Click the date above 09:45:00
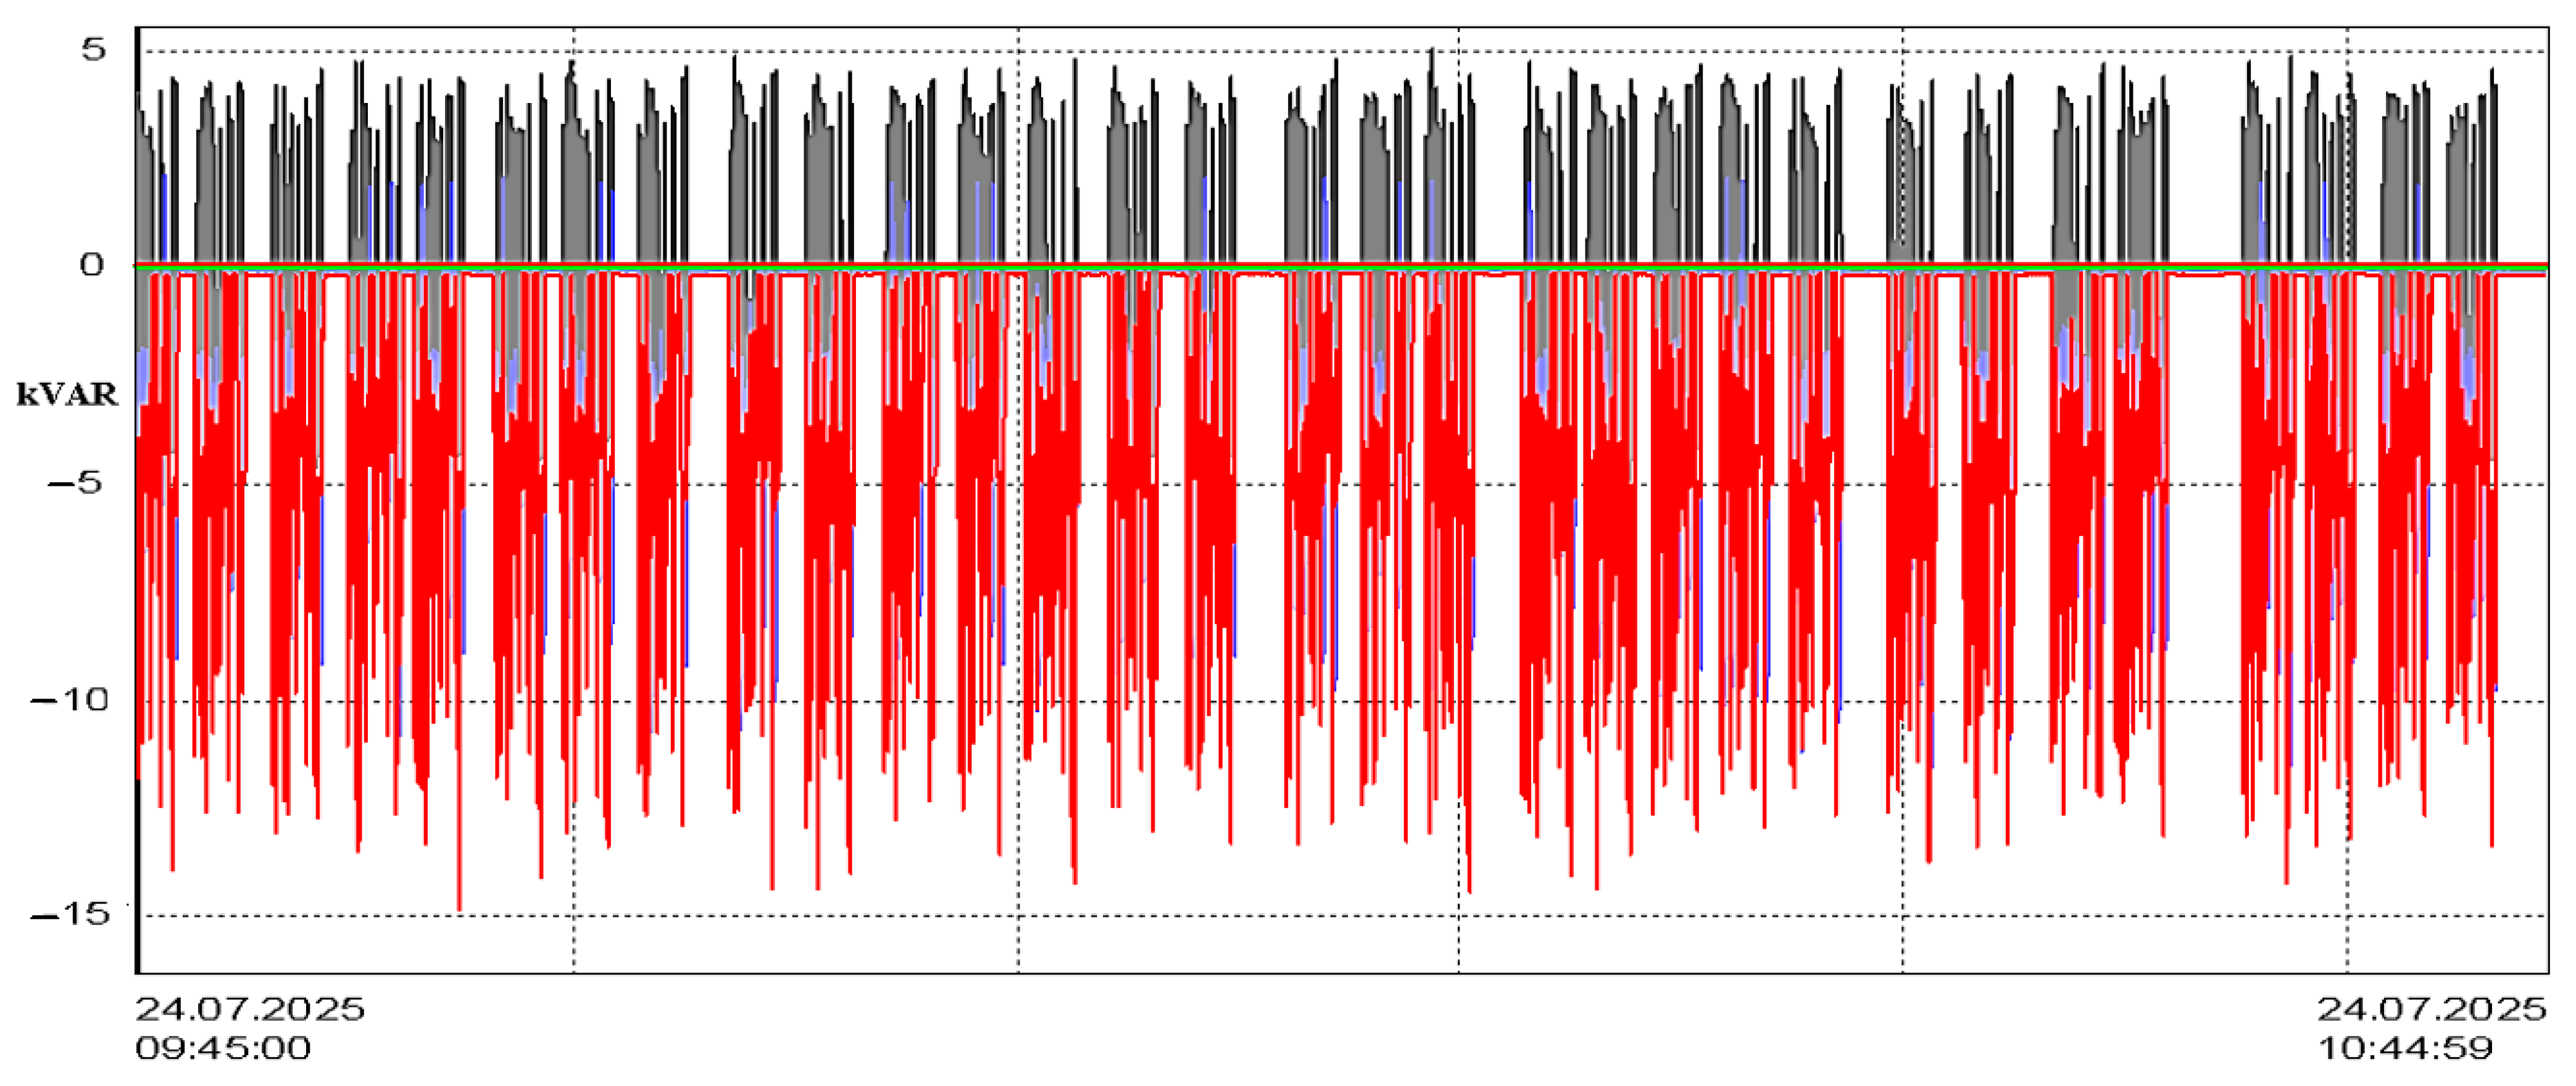 pos(250,1009)
